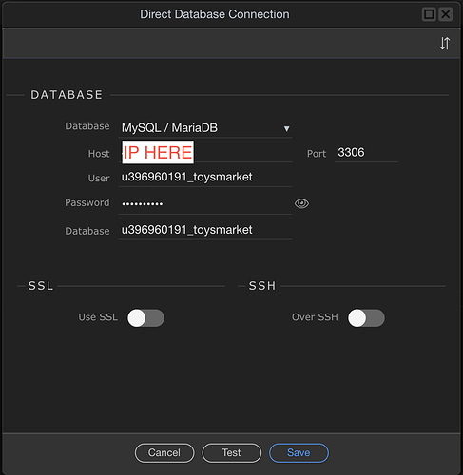The width and height of the screenshot is (463, 475).
Task: Save the database connection settings
Action: click(299, 453)
